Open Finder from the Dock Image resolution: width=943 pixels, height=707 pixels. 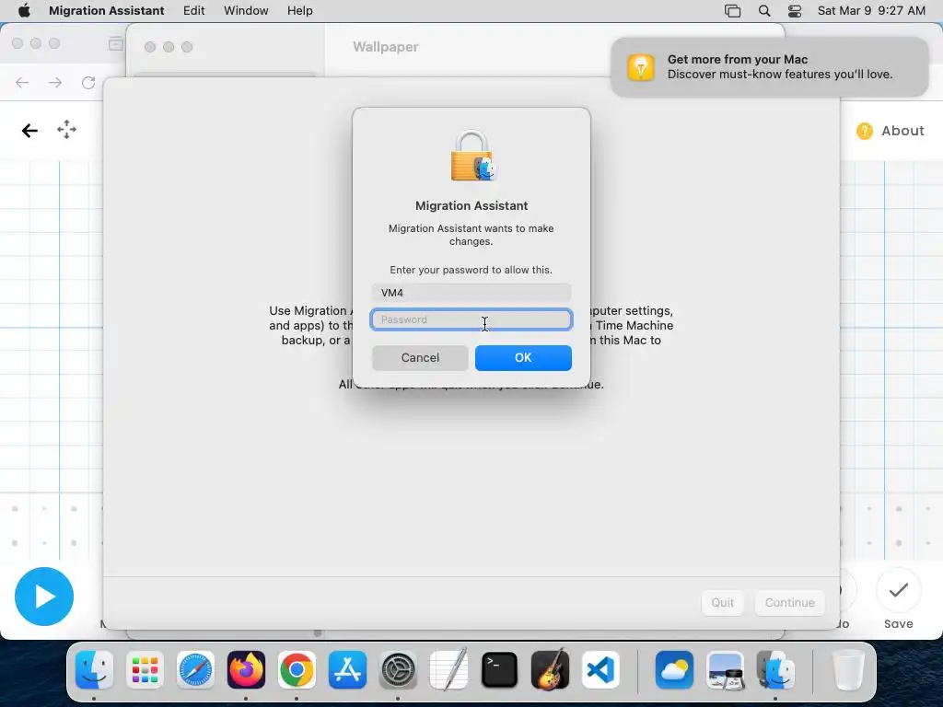coord(95,670)
